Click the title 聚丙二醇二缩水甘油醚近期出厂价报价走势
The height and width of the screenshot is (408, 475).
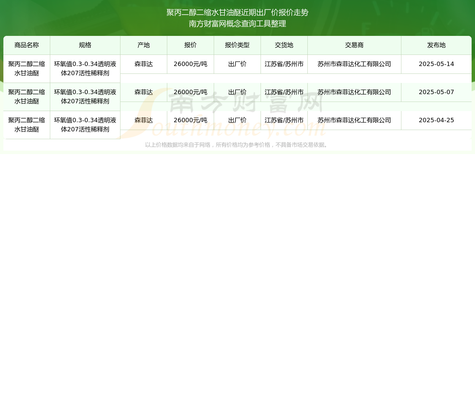click(x=237, y=13)
